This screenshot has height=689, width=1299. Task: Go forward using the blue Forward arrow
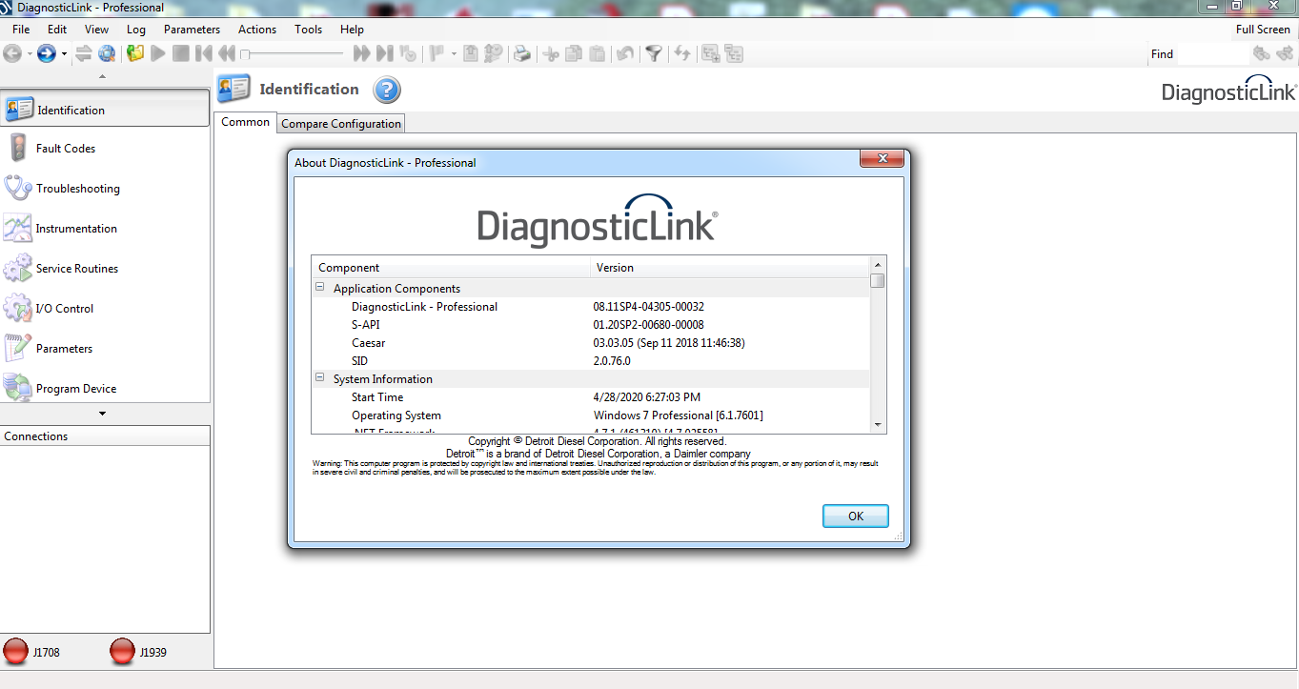46,54
